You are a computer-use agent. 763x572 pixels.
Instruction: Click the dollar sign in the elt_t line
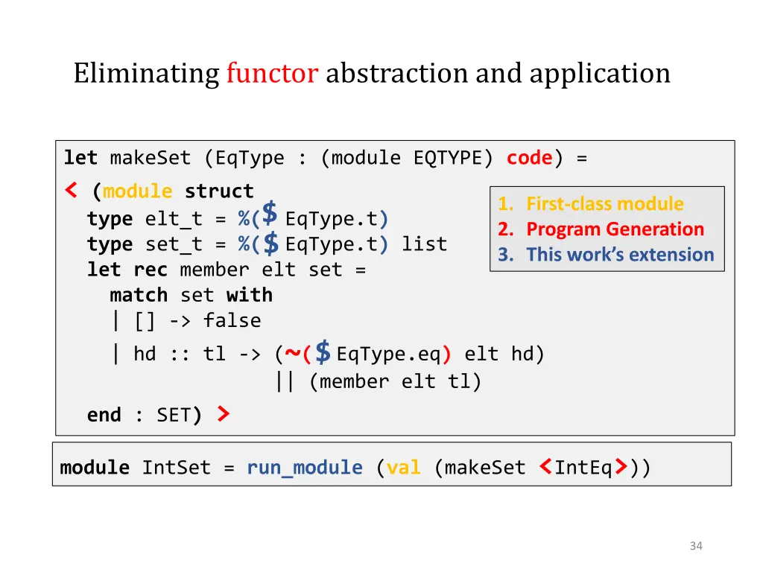270,214
